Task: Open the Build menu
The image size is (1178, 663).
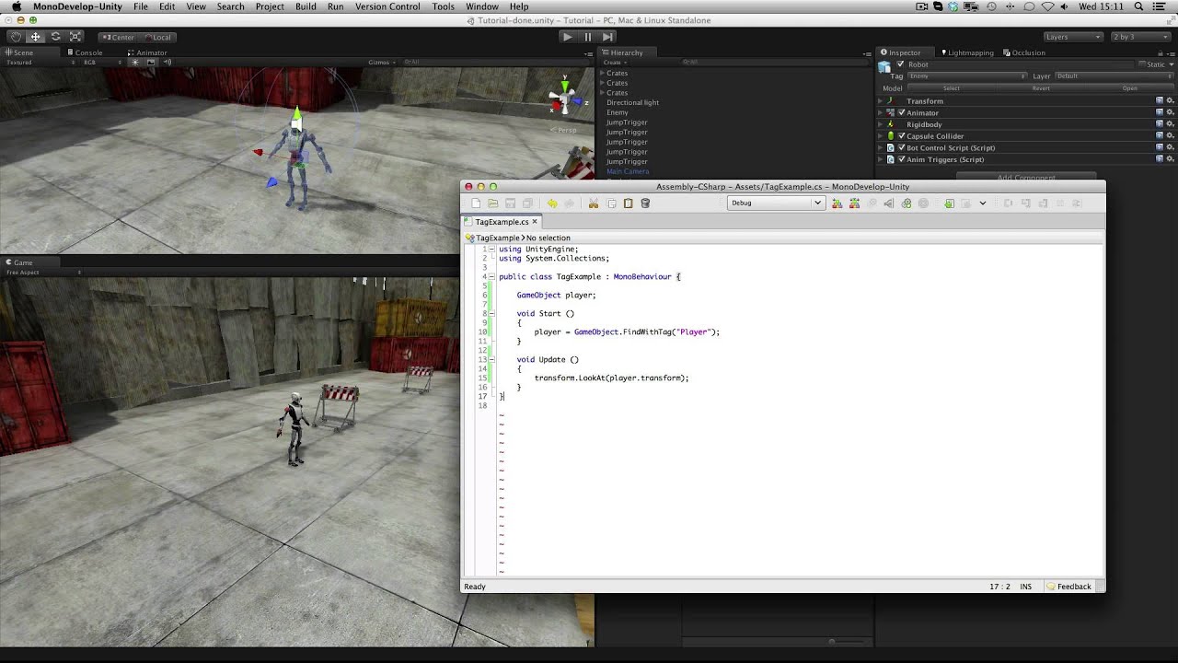Action: coord(306,6)
